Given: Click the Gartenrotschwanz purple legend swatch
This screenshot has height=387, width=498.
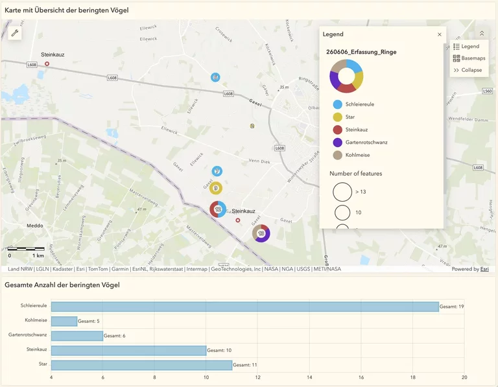Looking at the screenshot, I should pyautogui.click(x=337, y=142).
